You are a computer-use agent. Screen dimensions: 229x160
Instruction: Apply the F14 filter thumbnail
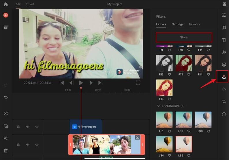pos(203,63)
